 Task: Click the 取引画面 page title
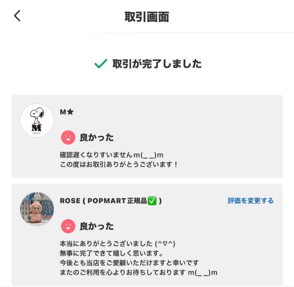[147, 17]
